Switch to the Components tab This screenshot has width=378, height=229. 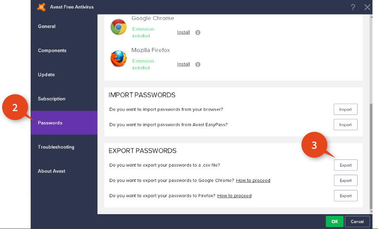coord(64,50)
